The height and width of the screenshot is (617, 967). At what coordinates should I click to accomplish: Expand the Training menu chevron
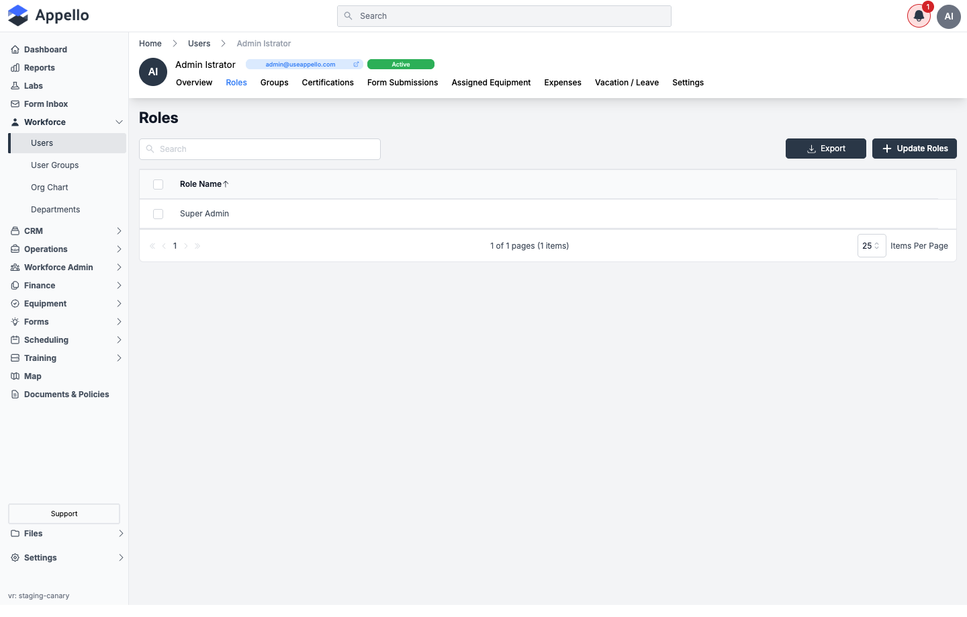119,358
